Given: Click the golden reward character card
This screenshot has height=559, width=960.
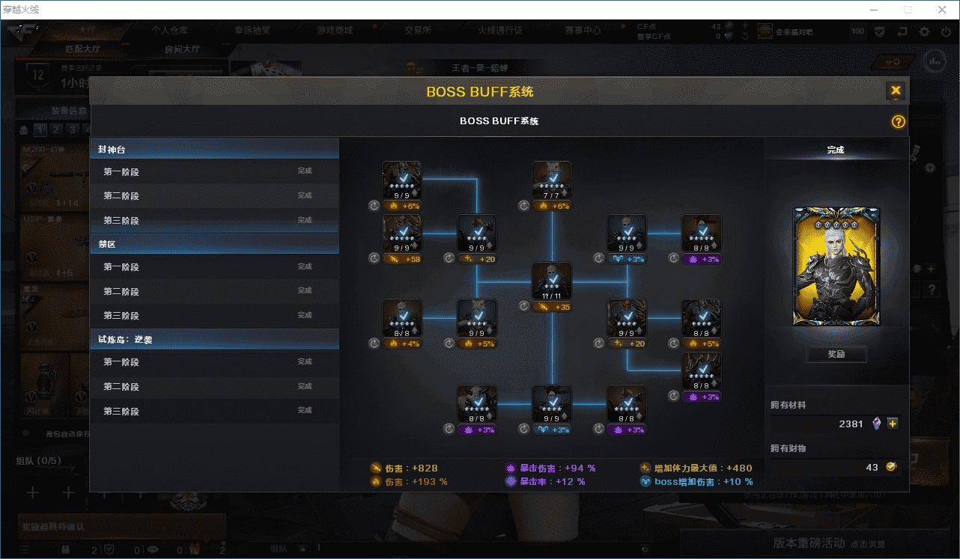Looking at the screenshot, I should coord(836,267).
